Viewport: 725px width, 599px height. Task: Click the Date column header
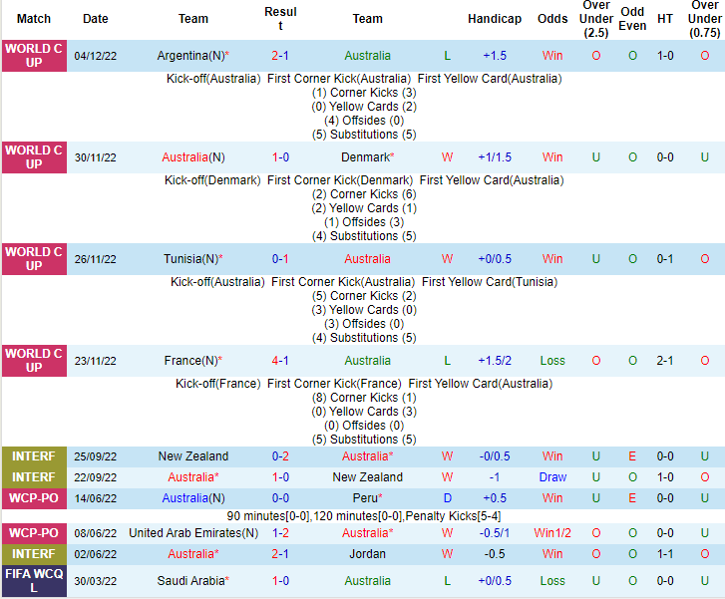click(x=96, y=19)
